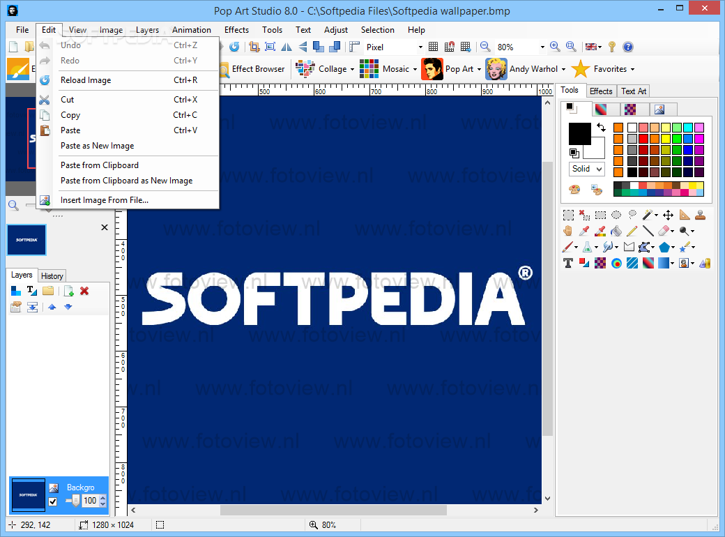The height and width of the screenshot is (537, 725).
Task: Click the delete layer red X icon
Action: 84,291
